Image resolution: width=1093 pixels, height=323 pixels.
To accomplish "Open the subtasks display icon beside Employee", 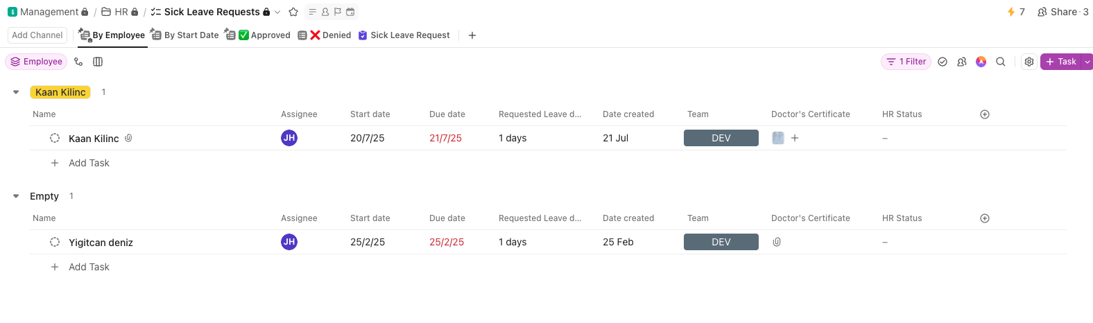I will [78, 62].
